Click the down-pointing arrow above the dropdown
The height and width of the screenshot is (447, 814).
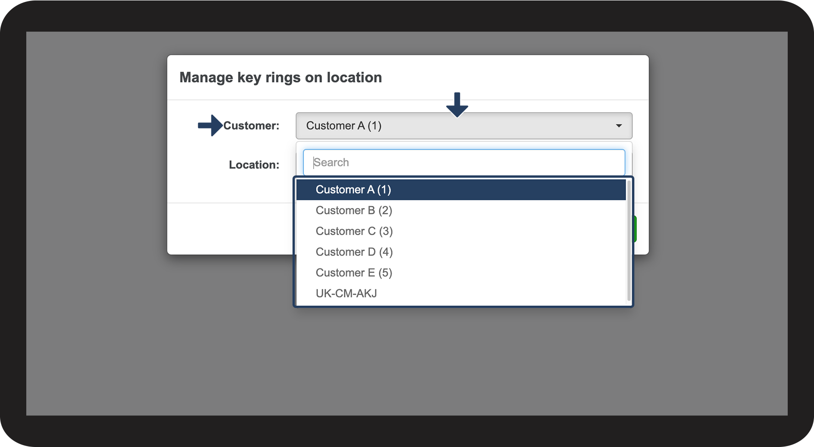pyautogui.click(x=457, y=104)
